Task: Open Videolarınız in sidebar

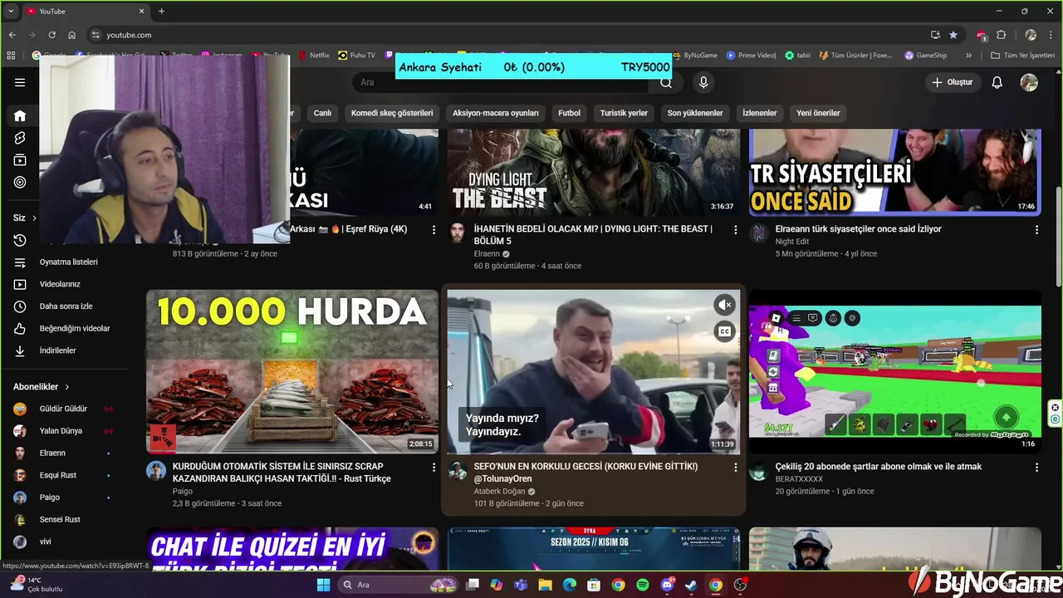Action: 66,284
